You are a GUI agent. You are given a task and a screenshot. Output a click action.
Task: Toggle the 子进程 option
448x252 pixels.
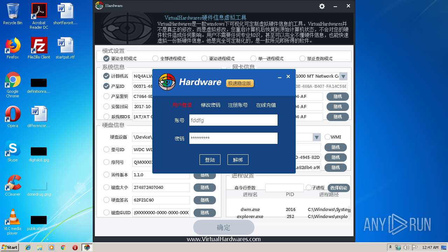pos(309,188)
